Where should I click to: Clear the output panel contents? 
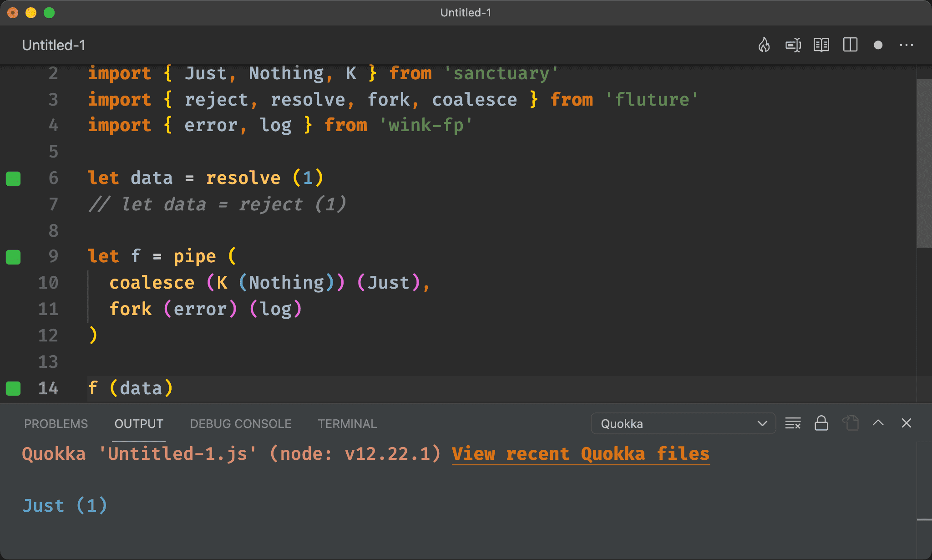793,423
